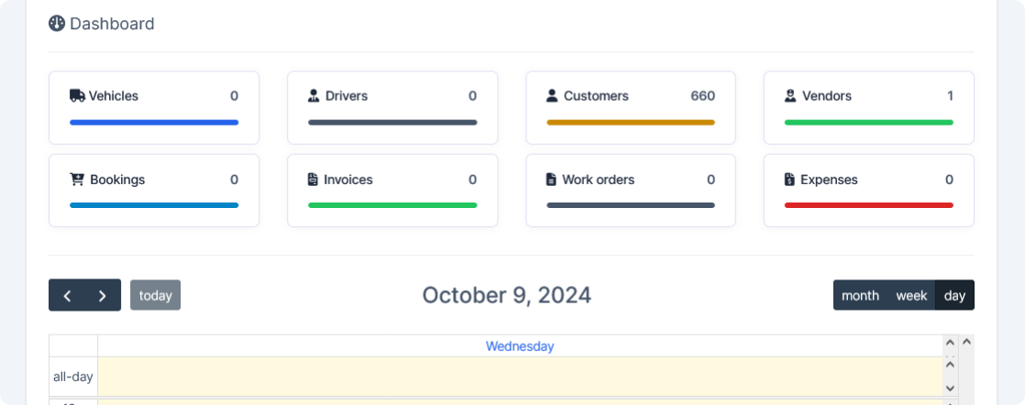Click the Work orders file icon
This screenshot has width=1025, height=405.
tap(551, 180)
